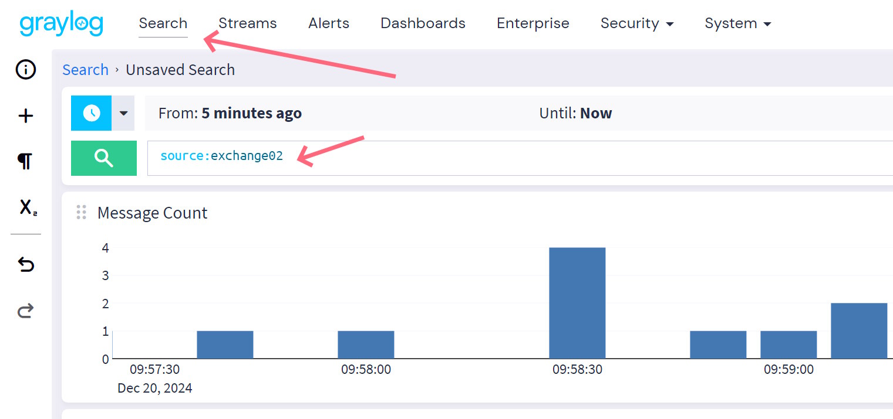Image resolution: width=893 pixels, height=419 pixels.
Task: Expand the Security menu
Action: pyautogui.click(x=636, y=23)
